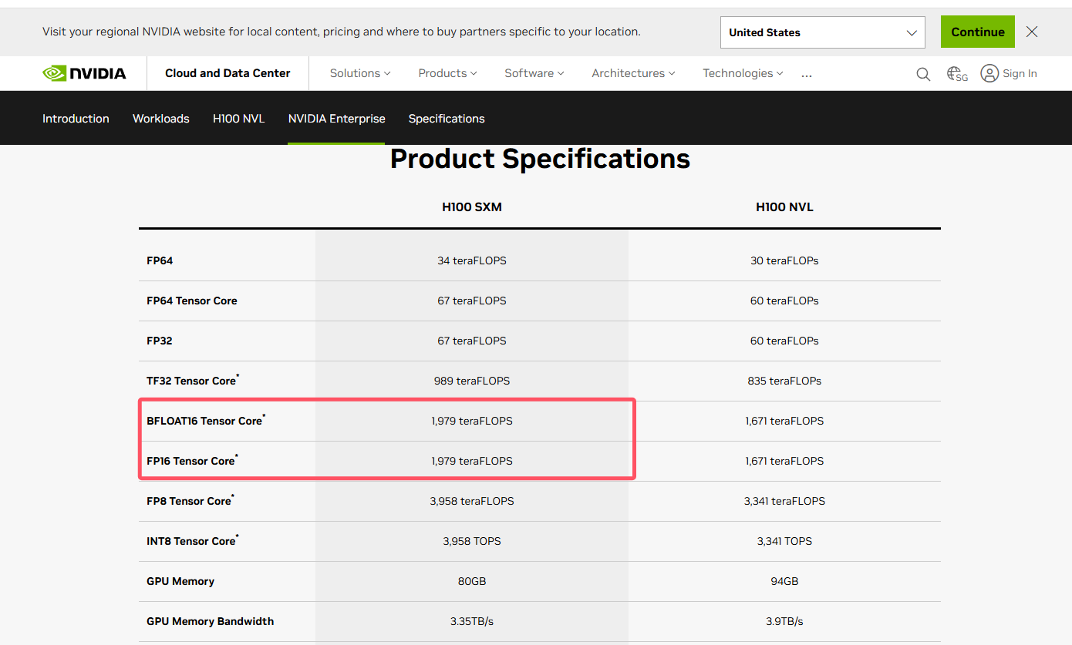Expand the Architectures menu
Screen dimensions: 1072x645
pos(633,73)
